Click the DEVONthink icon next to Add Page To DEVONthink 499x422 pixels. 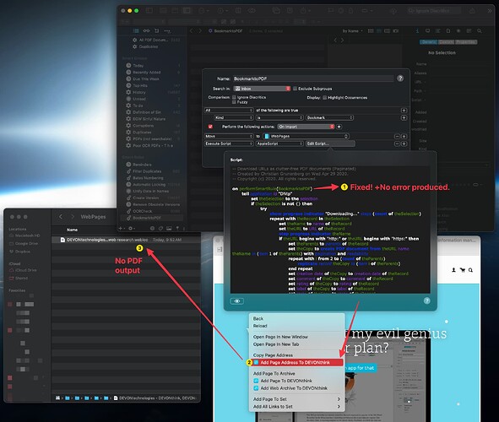click(x=256, y=381)
